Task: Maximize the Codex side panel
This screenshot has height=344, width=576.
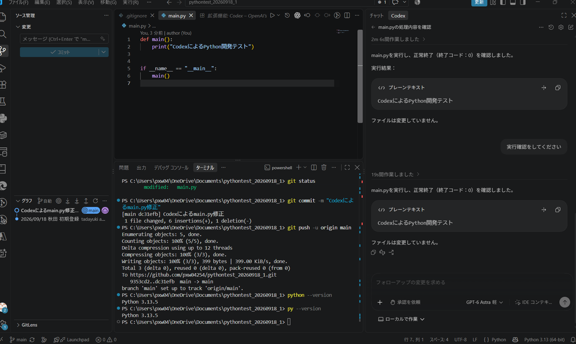Action: point(564,15)
